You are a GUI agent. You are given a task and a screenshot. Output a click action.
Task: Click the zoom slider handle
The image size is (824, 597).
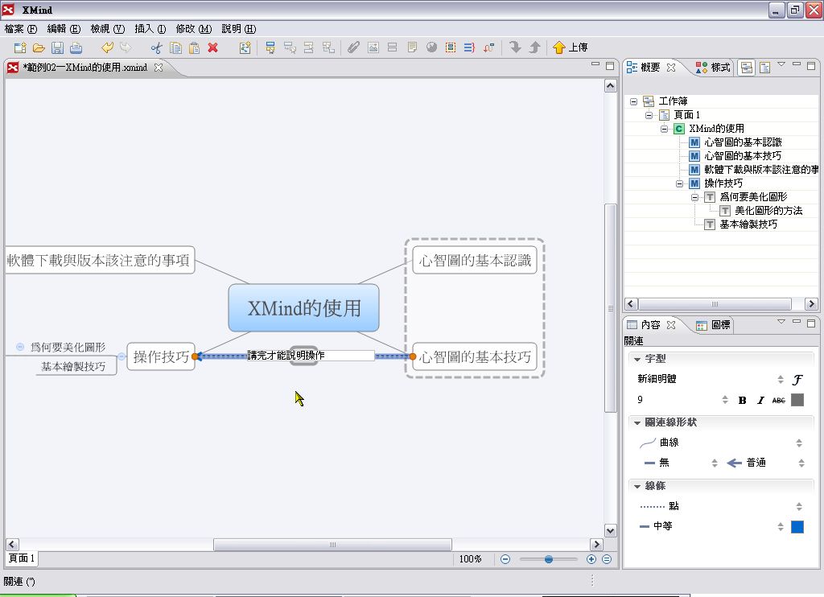[x=548, y=559]
